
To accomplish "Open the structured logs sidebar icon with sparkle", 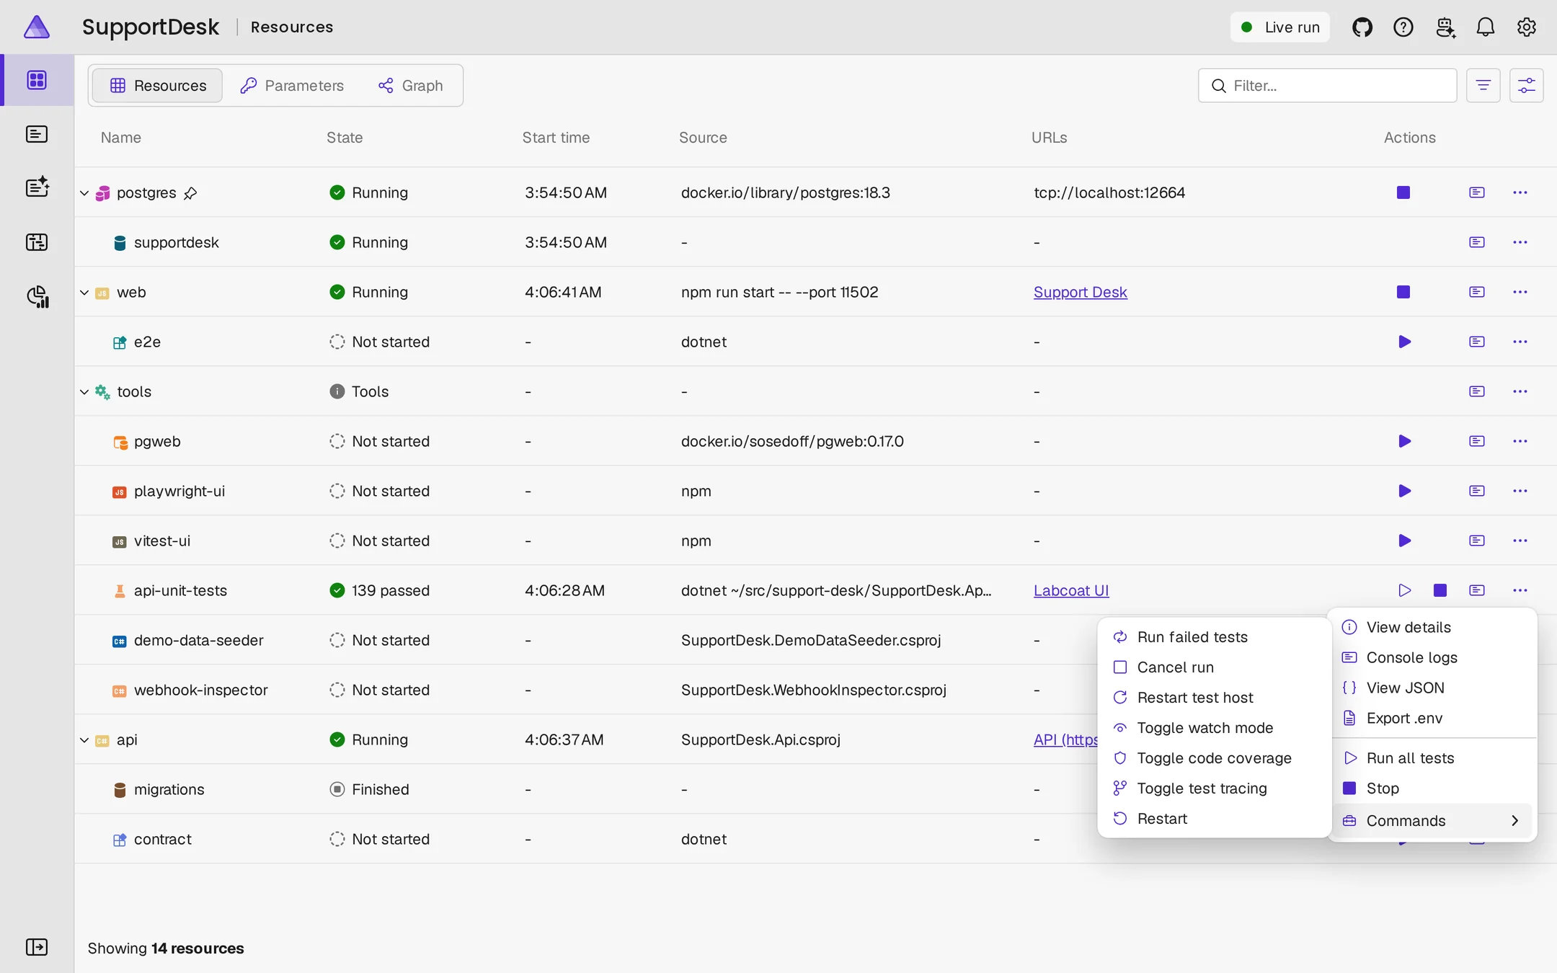I will (37, 187).
